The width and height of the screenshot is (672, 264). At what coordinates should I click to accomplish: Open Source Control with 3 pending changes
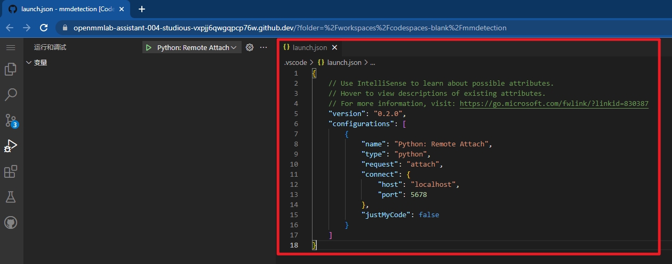[11, 120]
